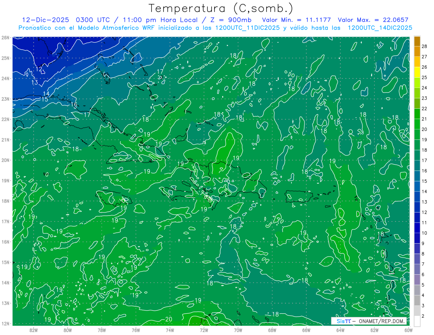Click the 64W longitude axis label
The height and width of the screenshot is (335, 434).
pos(340,330)
